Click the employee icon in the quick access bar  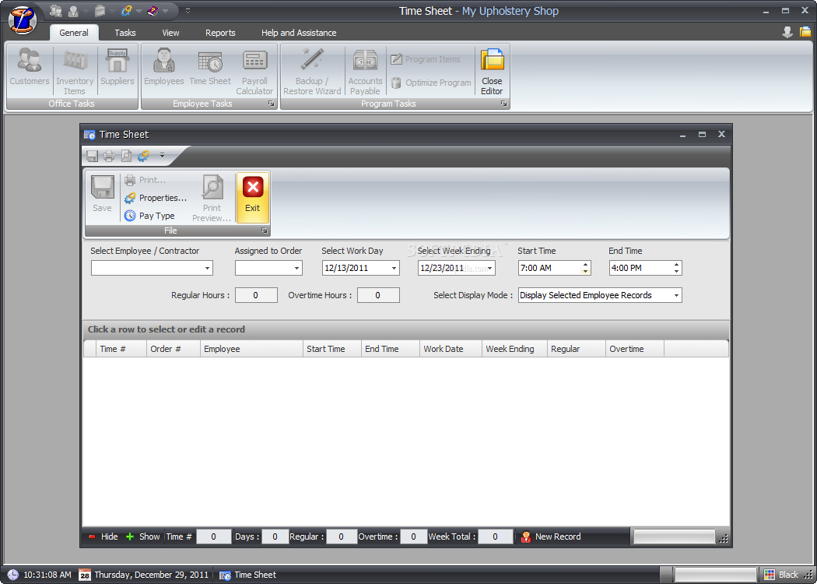pos(73,10)
